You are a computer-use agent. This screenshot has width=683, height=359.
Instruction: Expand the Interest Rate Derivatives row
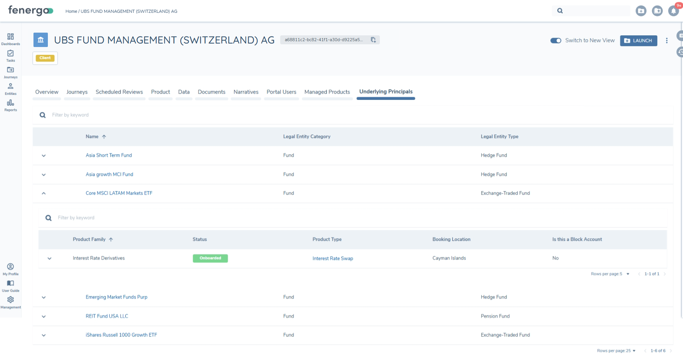point(49,258)
